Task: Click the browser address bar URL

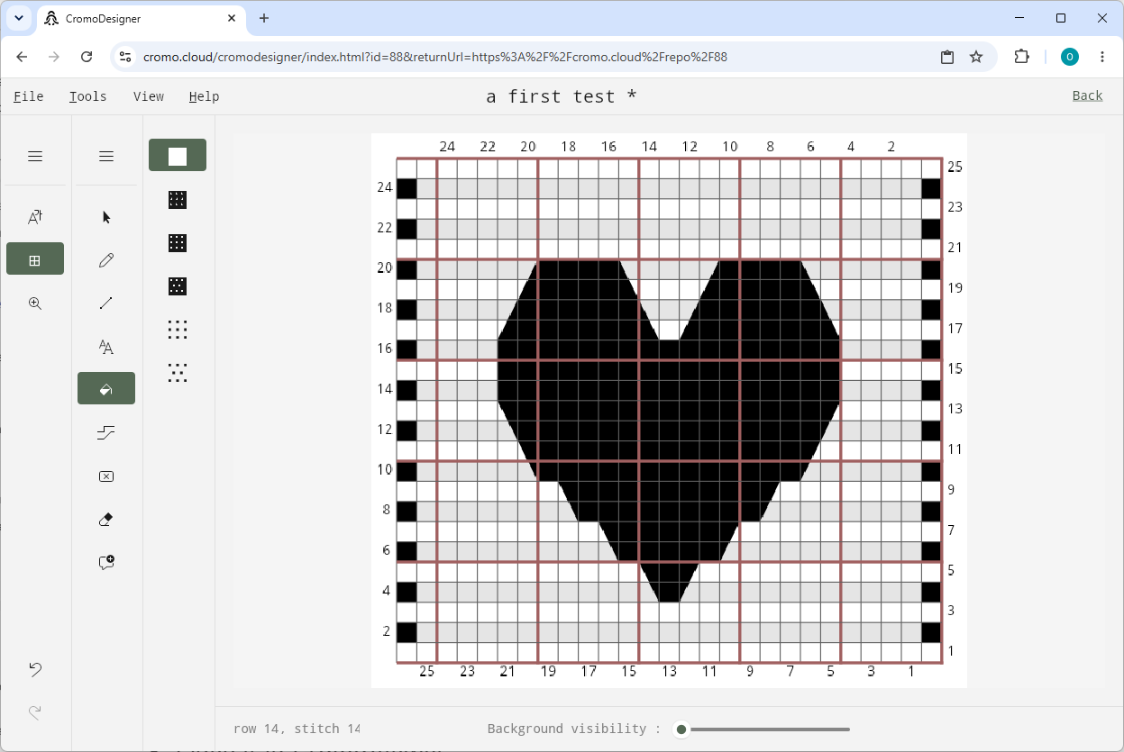Action: (435, 57)
